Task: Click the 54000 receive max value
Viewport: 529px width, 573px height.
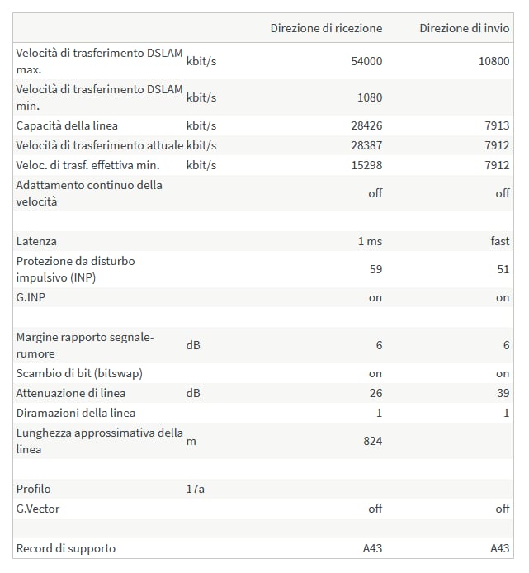Action: point(366,61)
